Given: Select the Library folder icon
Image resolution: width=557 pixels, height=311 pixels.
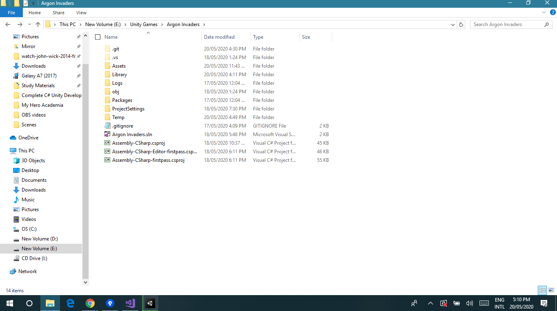Looking at the screenshot, I should [x=107, y=75].
